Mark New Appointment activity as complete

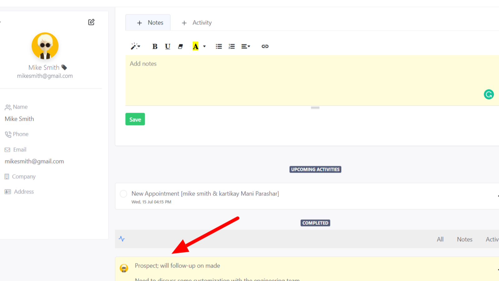[124, 194]
